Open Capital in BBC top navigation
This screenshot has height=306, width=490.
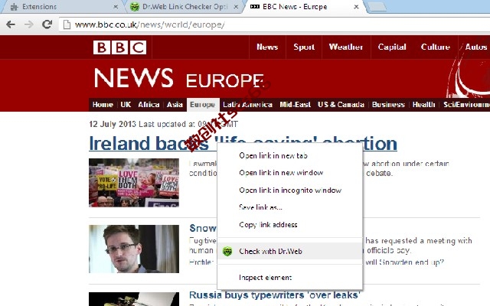pyautogui.click(x=392, y=47)
